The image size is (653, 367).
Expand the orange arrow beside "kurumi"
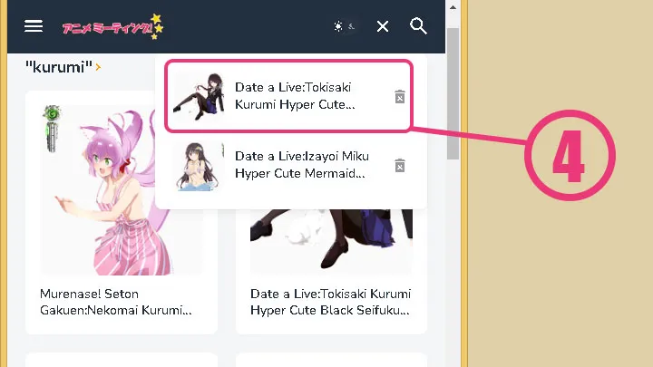point(98,67)
